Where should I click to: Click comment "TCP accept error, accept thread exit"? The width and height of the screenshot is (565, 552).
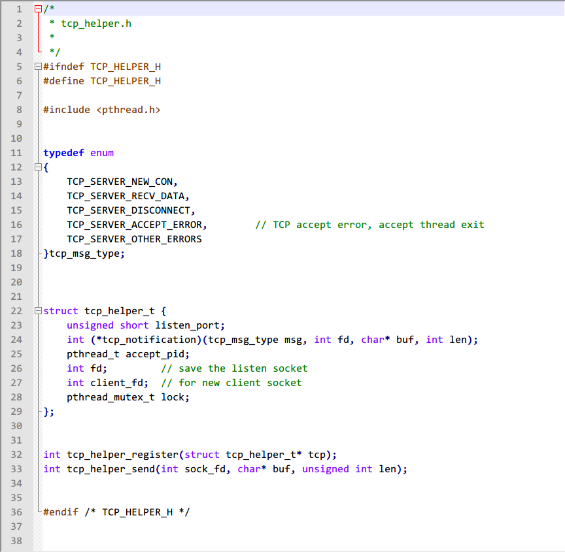coord(379,225)
